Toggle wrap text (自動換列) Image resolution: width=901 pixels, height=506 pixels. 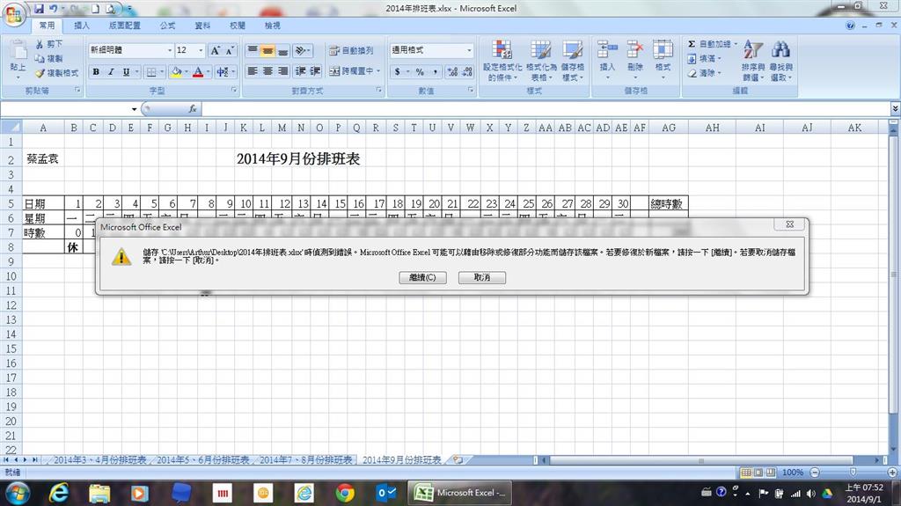click(352, 51)
